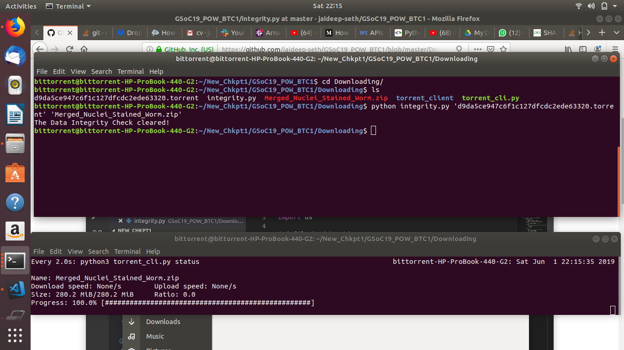This screenshot has height=350, width=624.
Task: Open Edit menu in upper terminal
Action: pos(59,71)
